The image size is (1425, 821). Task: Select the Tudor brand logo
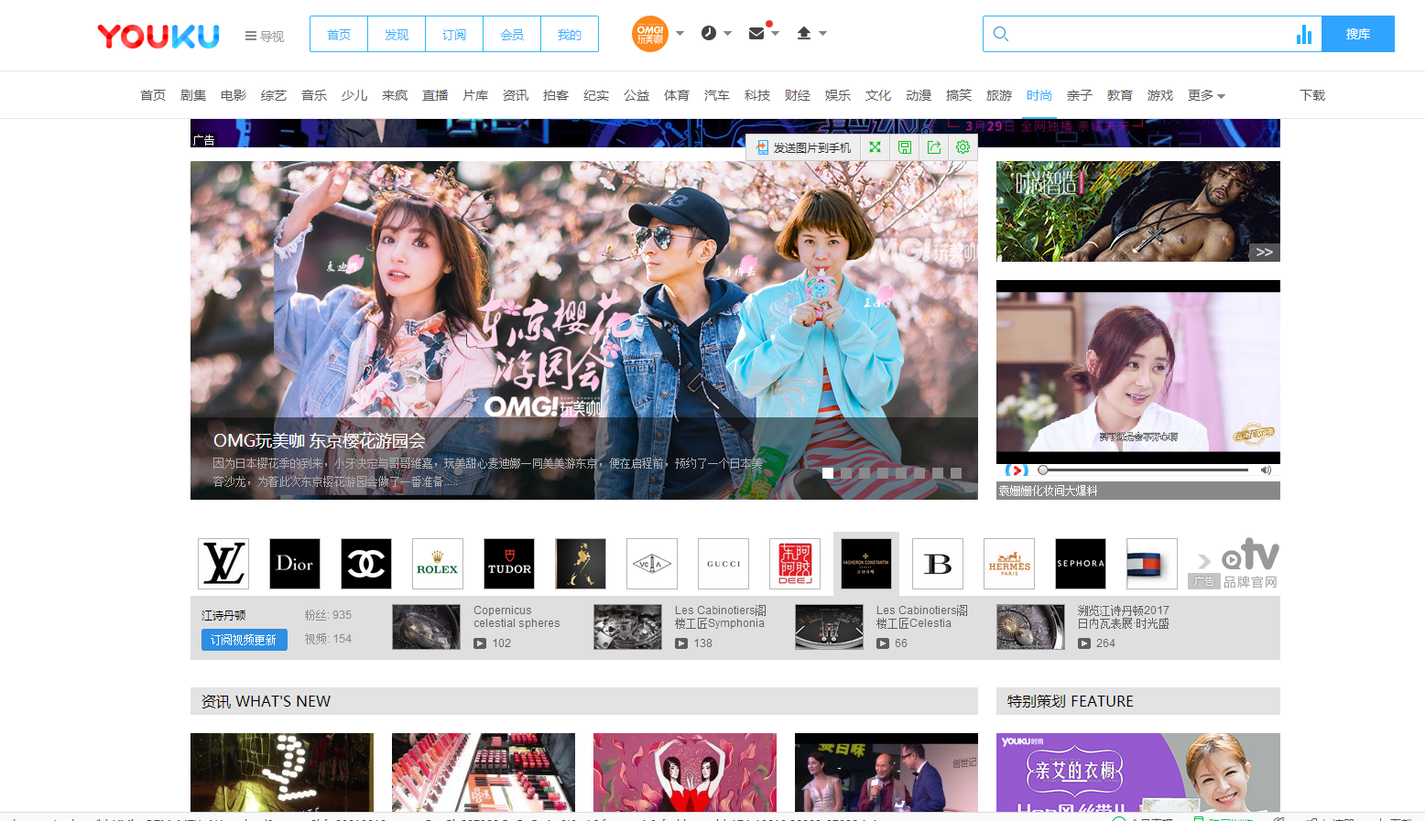click(509, 564)
